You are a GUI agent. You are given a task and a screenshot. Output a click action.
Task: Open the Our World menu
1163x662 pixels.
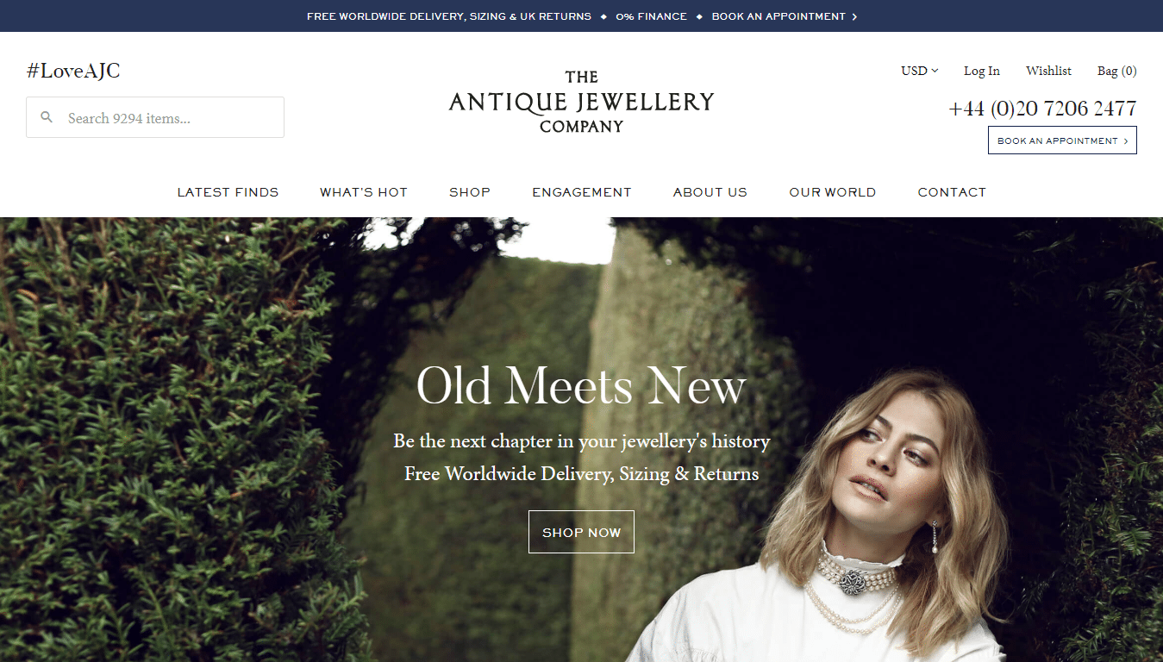[833, 192]
